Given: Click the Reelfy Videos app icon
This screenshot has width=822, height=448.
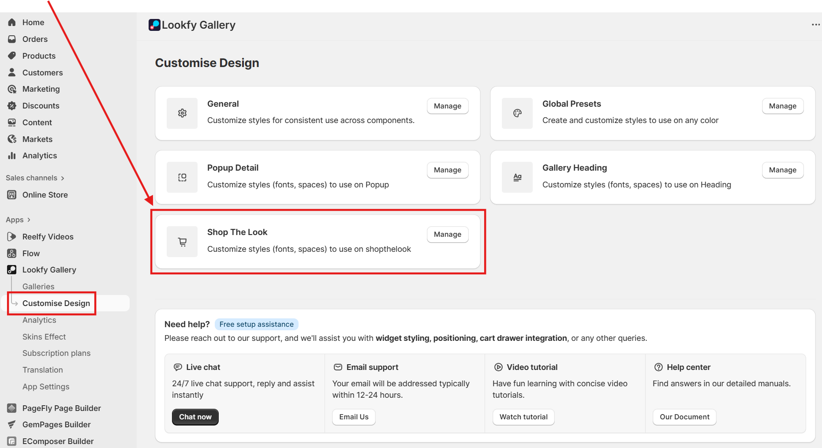Looking at the screenshot, I should click(12, 237).
